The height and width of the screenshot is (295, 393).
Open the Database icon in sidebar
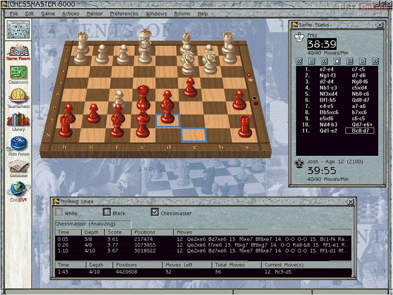pos(19,168)
